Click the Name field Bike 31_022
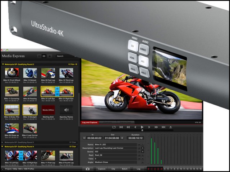The height and width of the screenshot is (172, 230). [116, 144]
